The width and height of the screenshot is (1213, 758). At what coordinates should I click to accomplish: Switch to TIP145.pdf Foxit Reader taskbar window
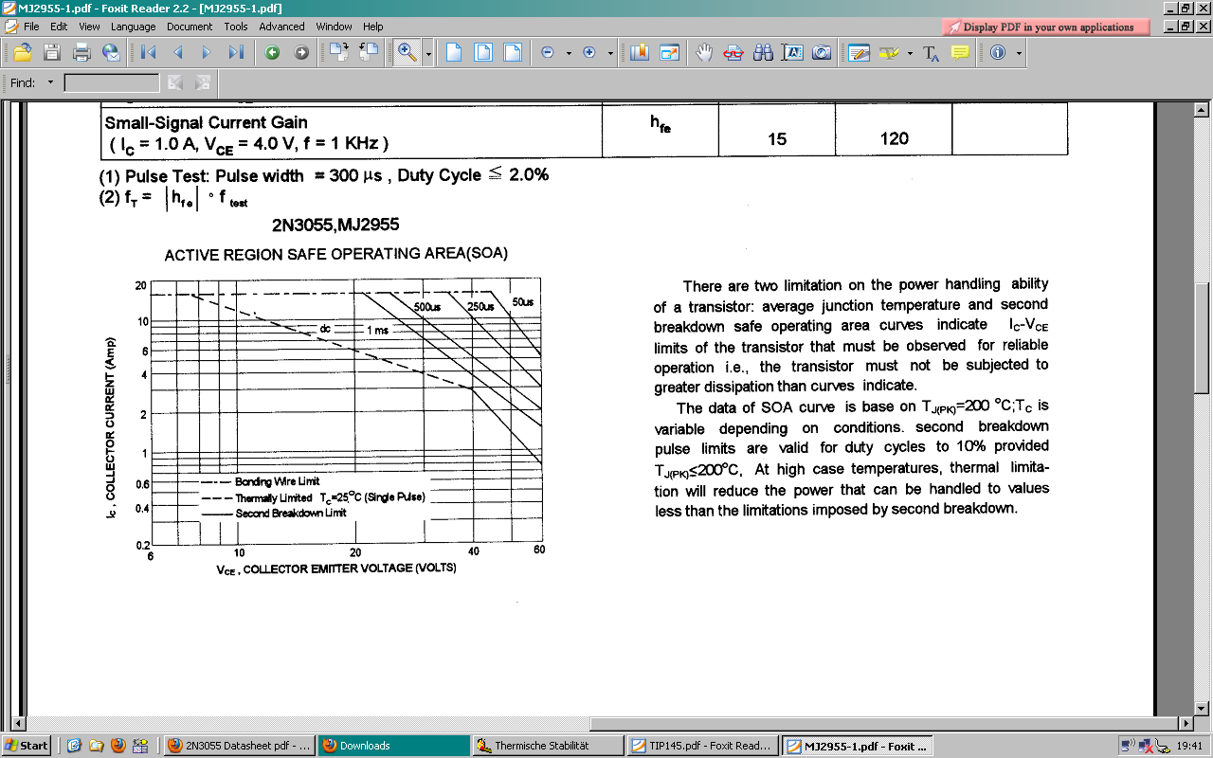[702, 746]
